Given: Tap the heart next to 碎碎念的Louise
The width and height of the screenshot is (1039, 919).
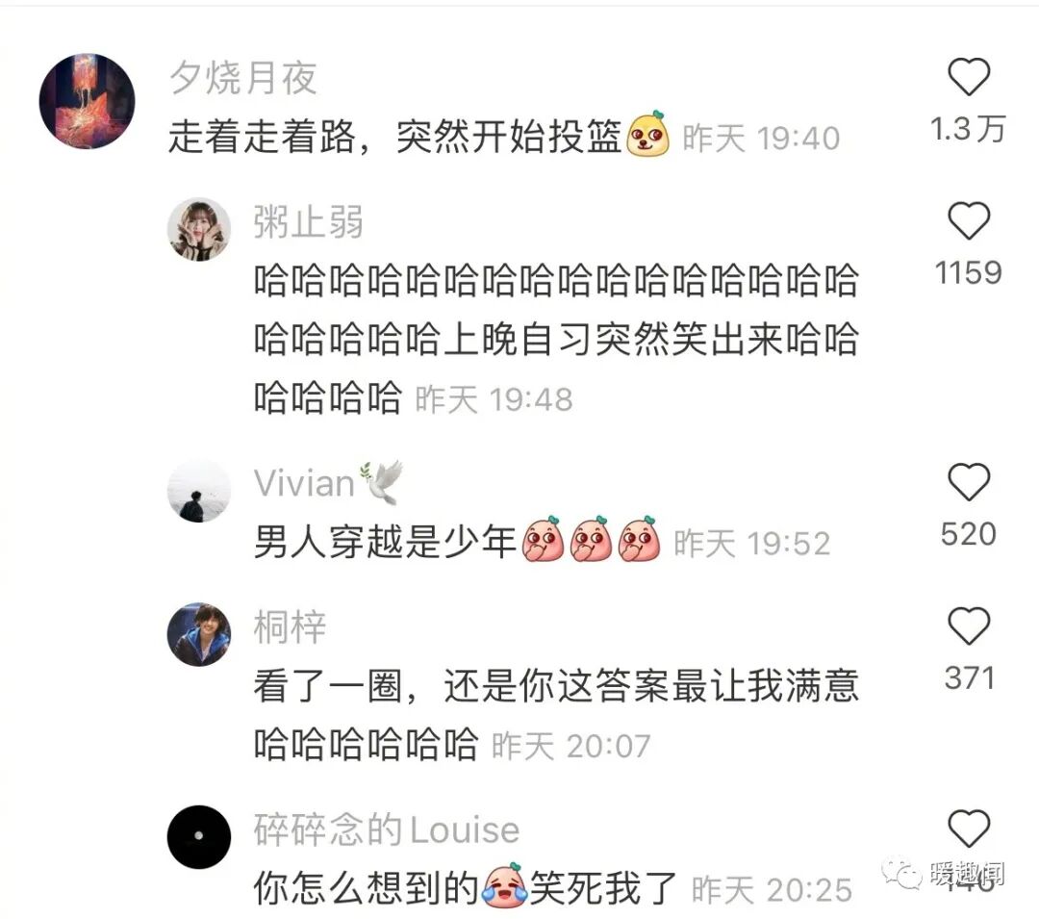Looking at the screenshot, I should coord(969,829).
